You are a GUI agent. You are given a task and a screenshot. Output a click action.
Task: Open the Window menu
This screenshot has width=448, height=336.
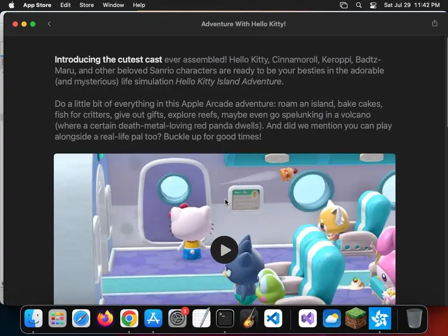coord(113,5)
